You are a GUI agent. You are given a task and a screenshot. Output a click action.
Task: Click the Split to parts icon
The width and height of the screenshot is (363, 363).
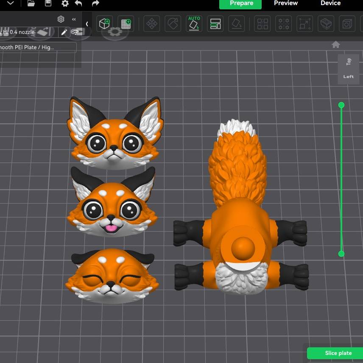[x=284, y=24]
